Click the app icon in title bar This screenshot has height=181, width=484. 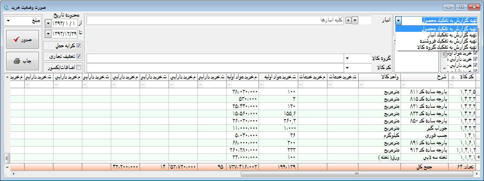pos(5,7)
